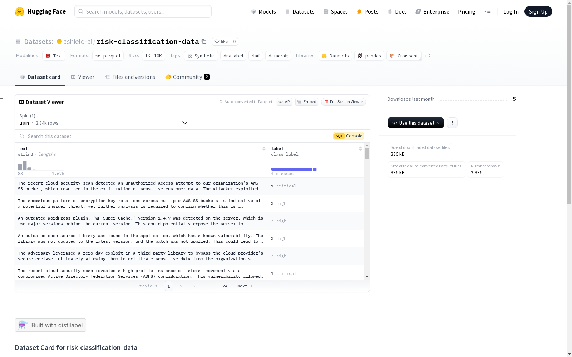This screenshot has width=572, height=357.
Task: Open Datasets in the top navigation
Action: [300, 11]
